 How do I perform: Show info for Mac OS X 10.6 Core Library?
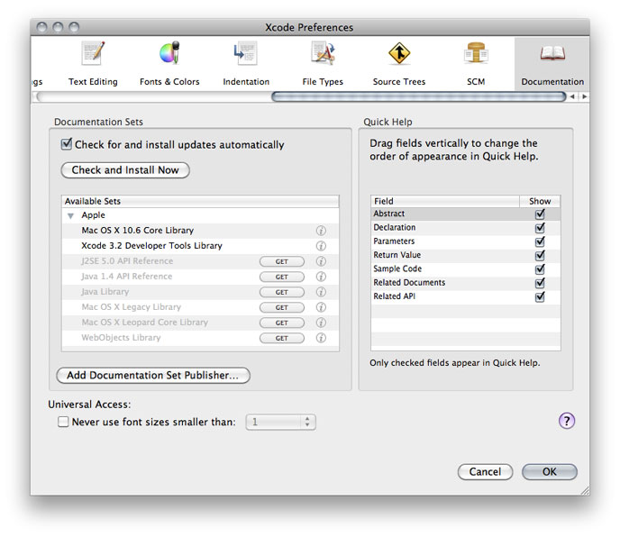(321, 231)
